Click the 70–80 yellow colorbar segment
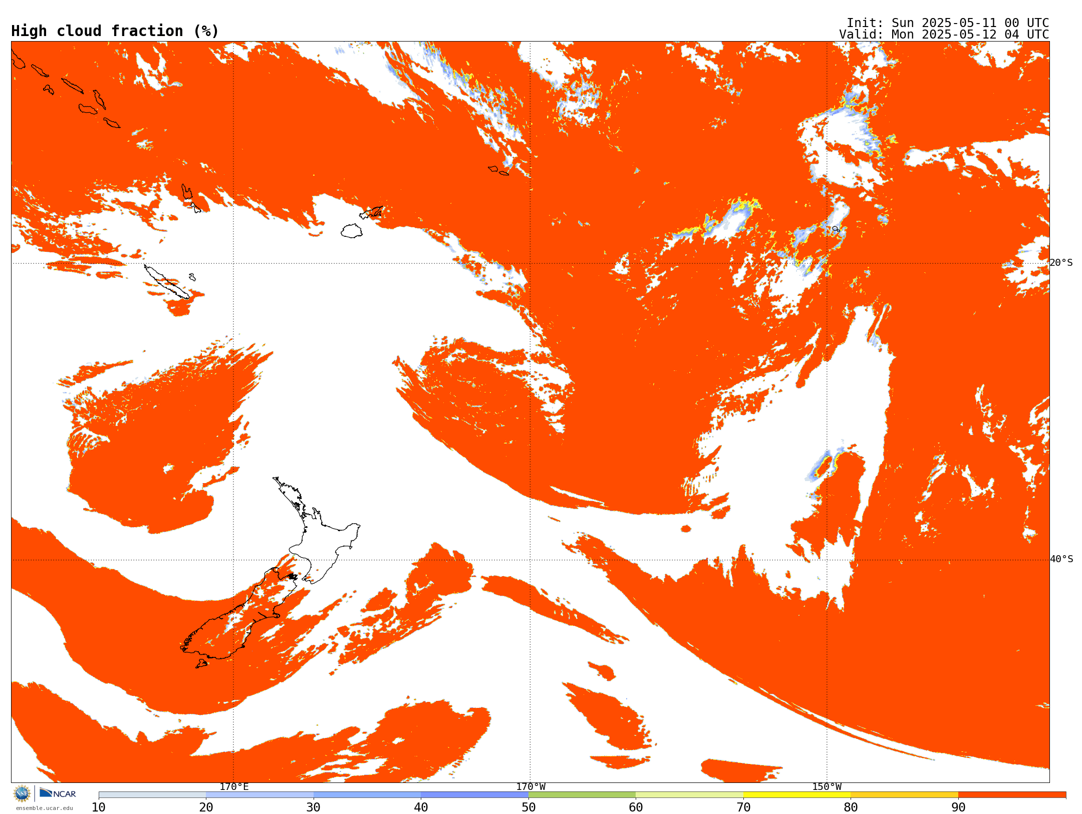Screen dimensions: 1082x814 (x=797, y=795)
